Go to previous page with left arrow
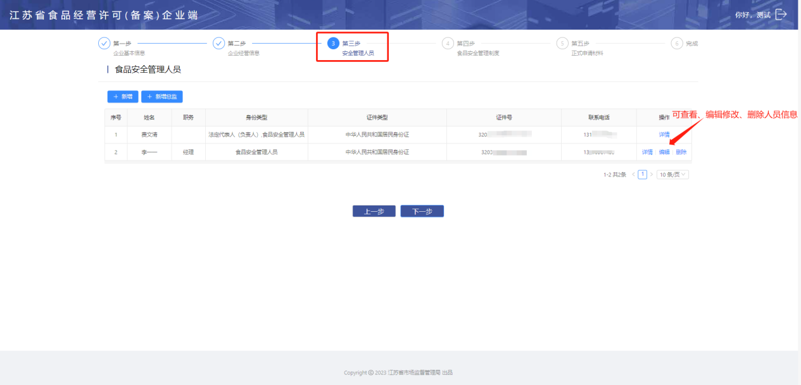 point(633,174)
